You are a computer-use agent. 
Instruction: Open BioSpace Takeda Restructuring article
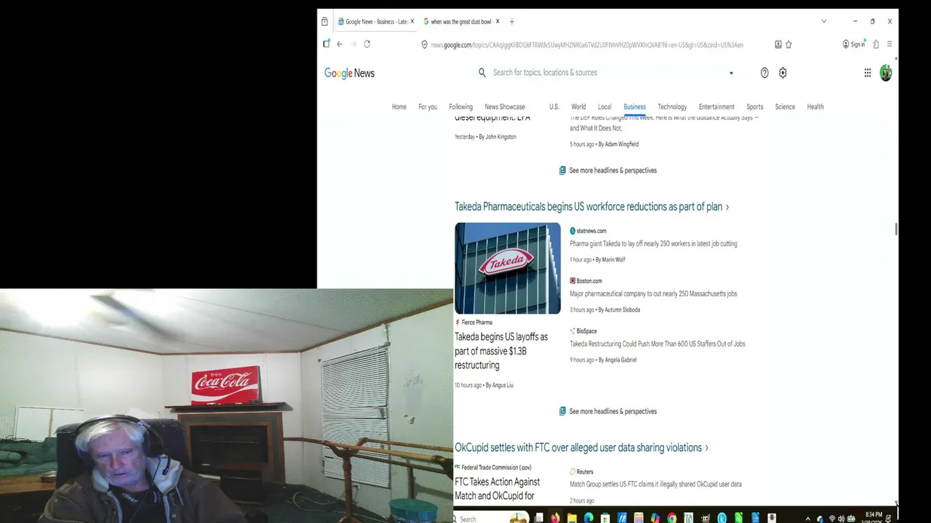coord(658,344)
